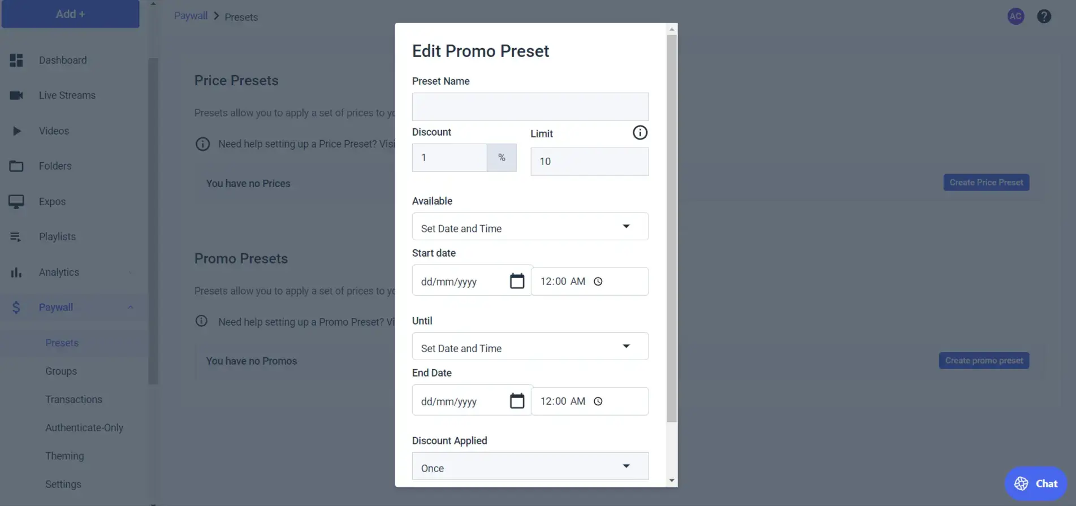Open the Start date calendar picker icon
This screenshot has width=1076, height=506.
[x=517, y=280]
